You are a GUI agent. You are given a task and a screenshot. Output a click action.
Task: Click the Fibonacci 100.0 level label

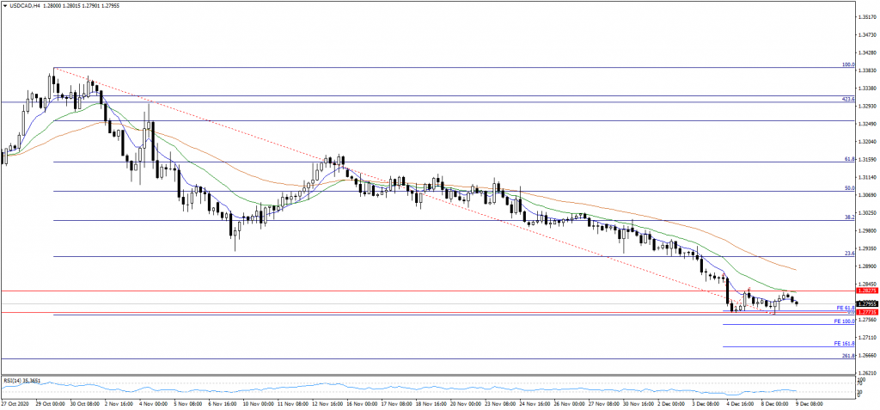coord(847,64)
